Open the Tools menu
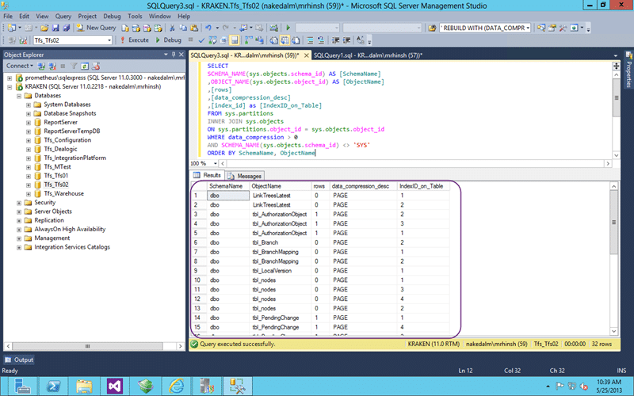 point(135,16)
